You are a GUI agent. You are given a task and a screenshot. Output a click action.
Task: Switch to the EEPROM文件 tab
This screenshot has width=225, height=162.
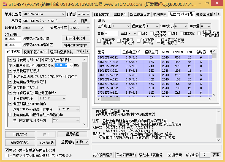pos(102,15)
